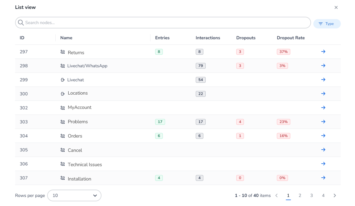Click inside the Search nodes field
This screenshot has width=355, height=206.
165,23
